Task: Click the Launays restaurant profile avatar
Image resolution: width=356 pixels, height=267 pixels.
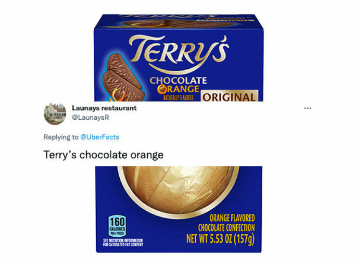Action: coord(55,114)
